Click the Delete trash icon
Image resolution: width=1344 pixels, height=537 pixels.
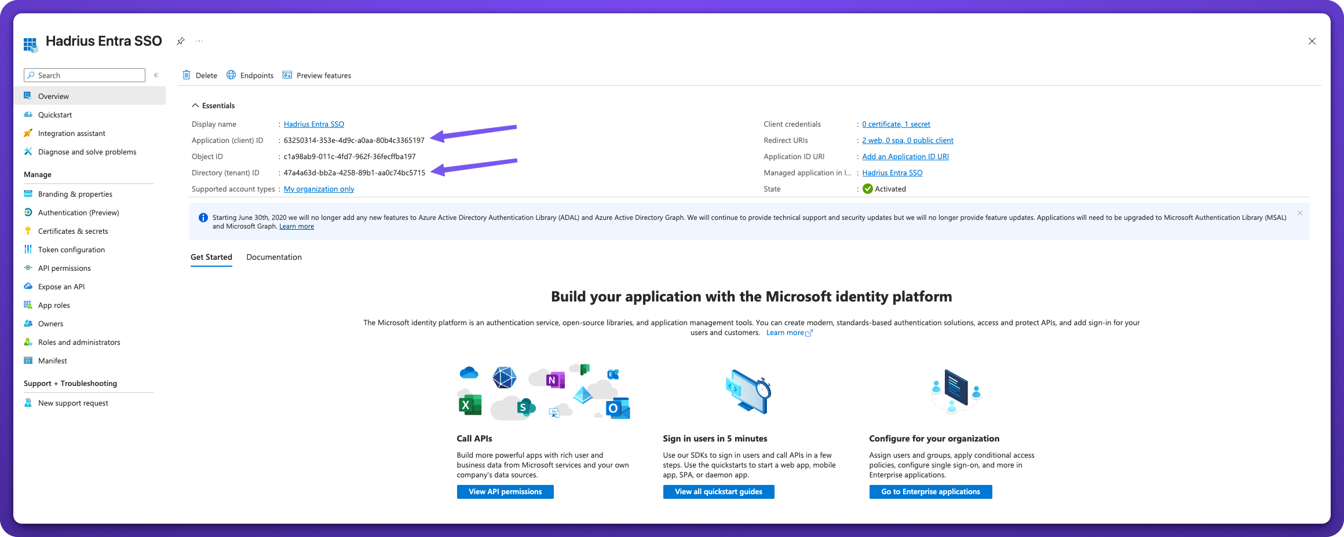point(187,75)
